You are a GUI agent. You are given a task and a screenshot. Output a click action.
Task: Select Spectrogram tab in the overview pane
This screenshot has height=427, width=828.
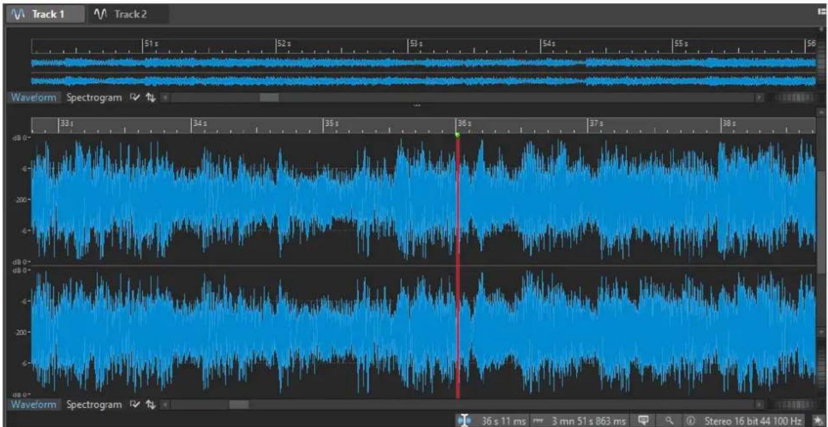click(94, 98)
